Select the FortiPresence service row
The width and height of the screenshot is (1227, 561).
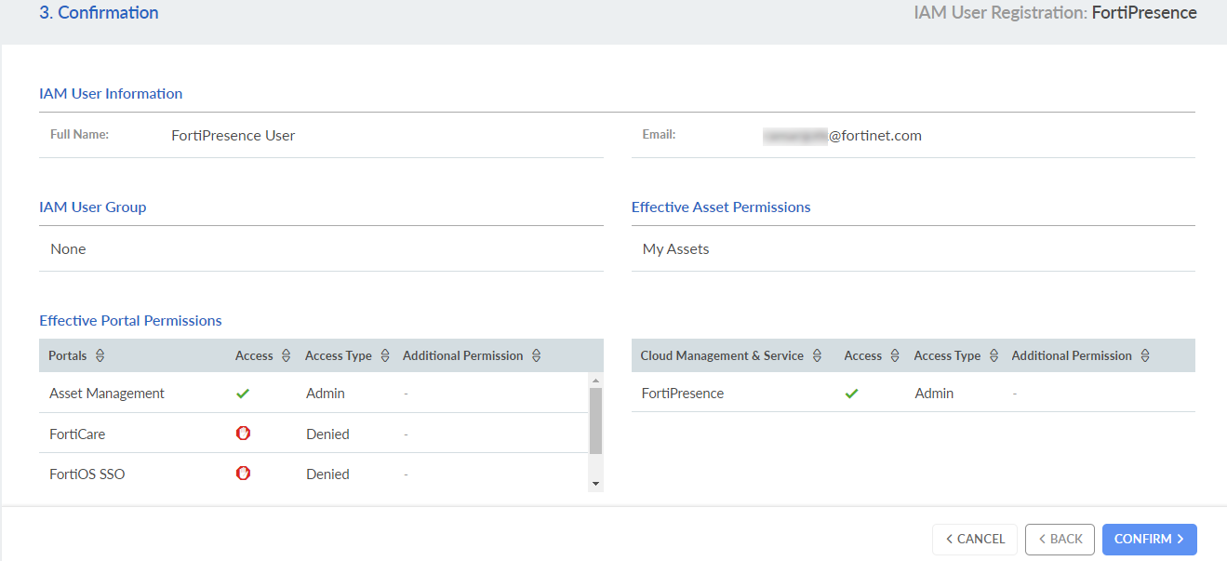click(x=683, y=394)
